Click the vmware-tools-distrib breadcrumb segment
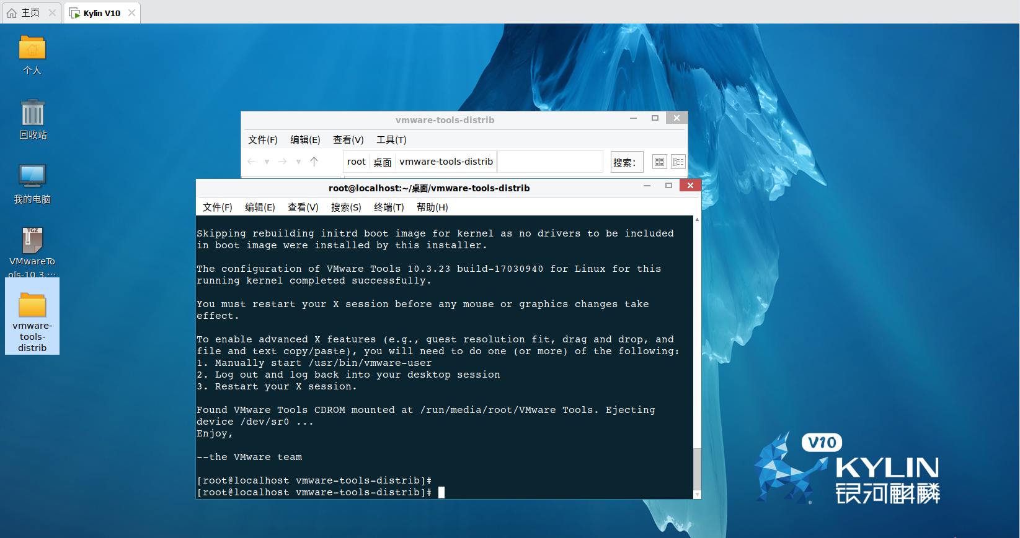Image resolution: width=1020 pixels, height=538 pixels. click(446, 162)
